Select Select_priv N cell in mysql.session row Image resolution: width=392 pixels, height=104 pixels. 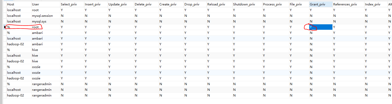click(72, 16)
